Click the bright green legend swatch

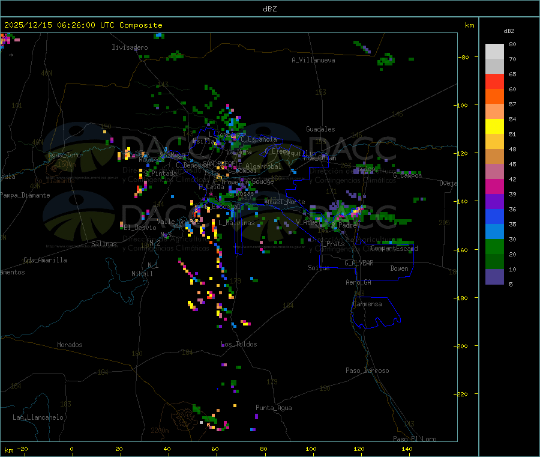pos(494,246)
